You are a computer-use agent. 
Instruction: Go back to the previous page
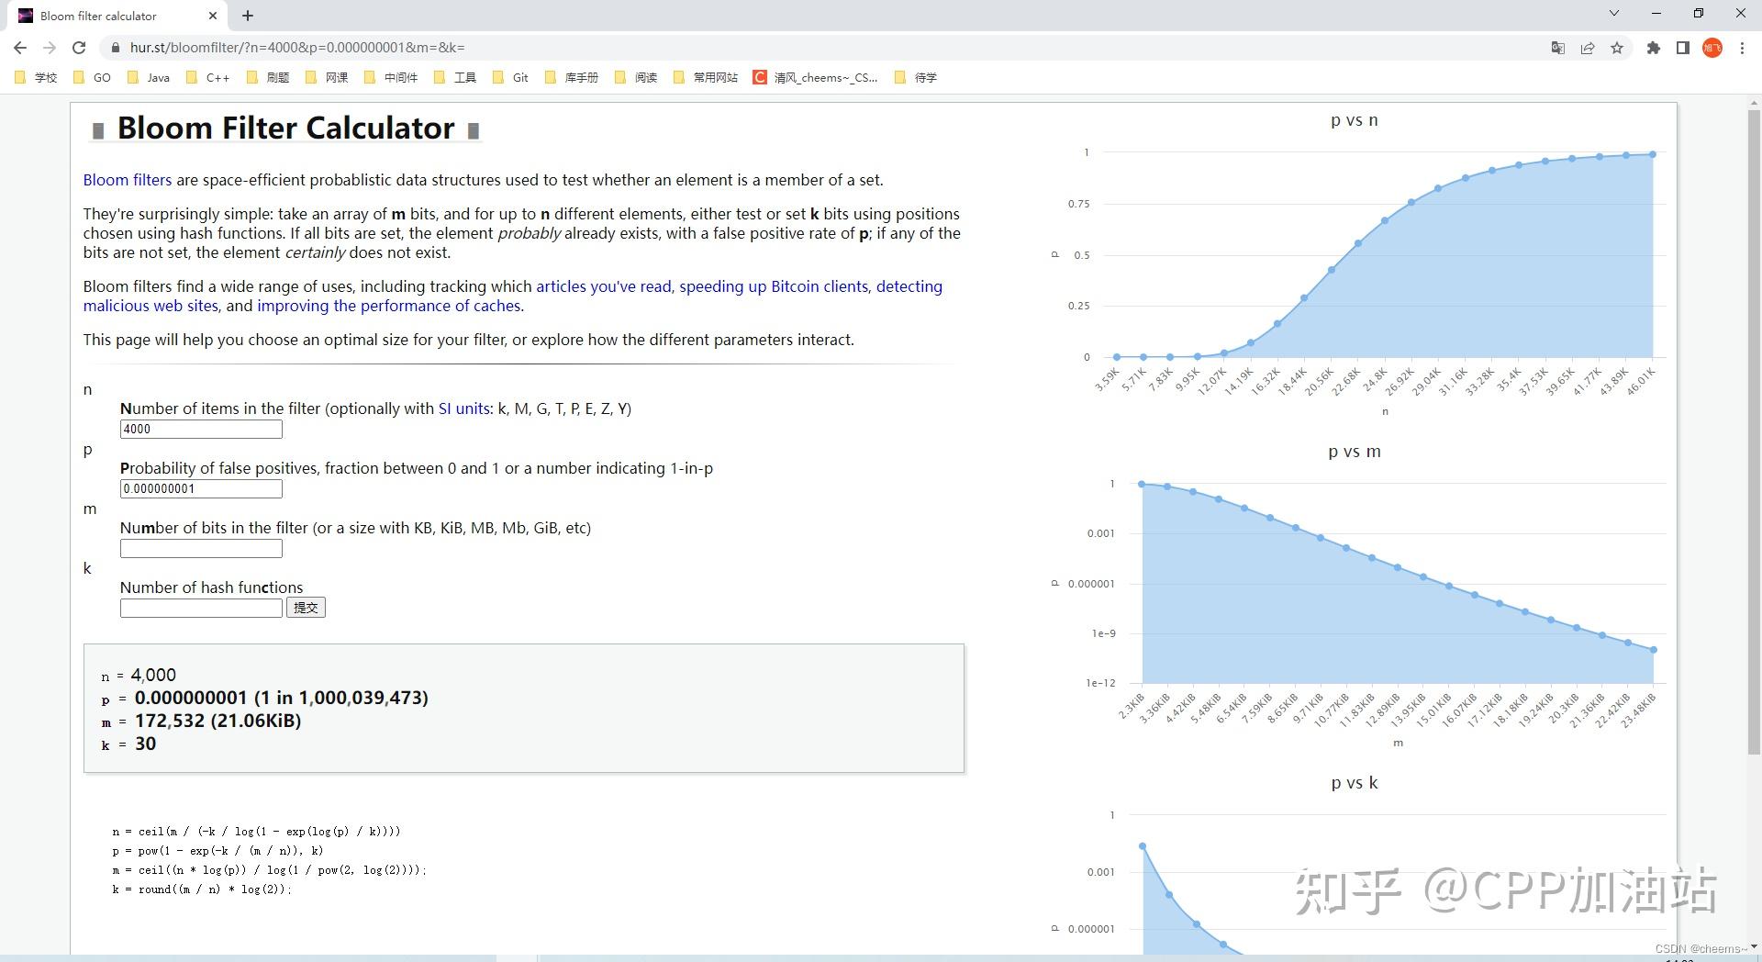(20, 48)
